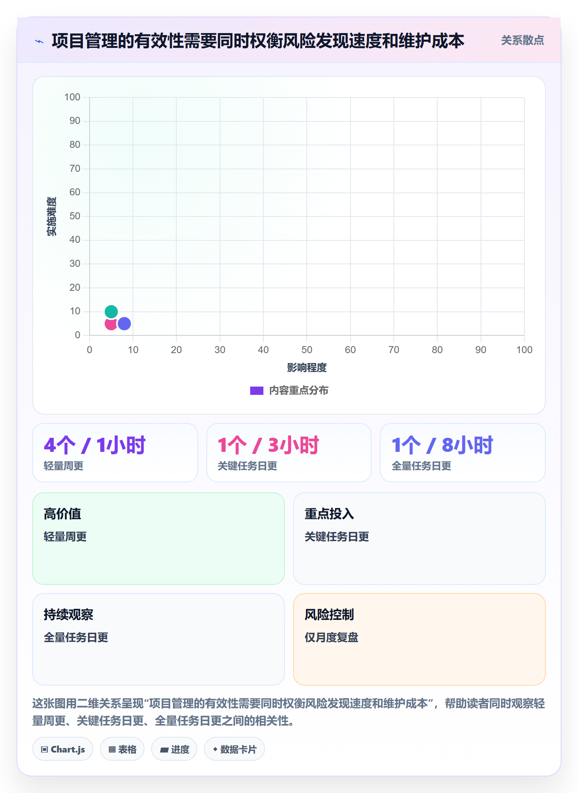Select the 1个 / 3小时 metric card

[289, 453]
